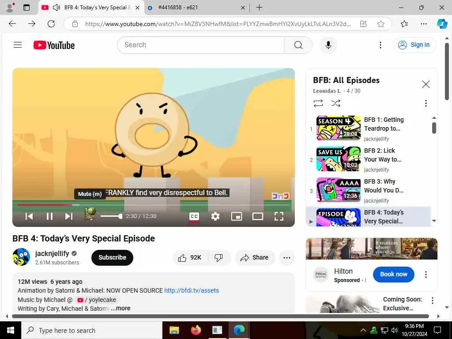Mute tab via audio speaker icon
Screen dimensions: 452x339
(56, 8)
